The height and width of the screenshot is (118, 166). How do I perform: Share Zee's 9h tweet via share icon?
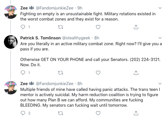pos(136,27)
